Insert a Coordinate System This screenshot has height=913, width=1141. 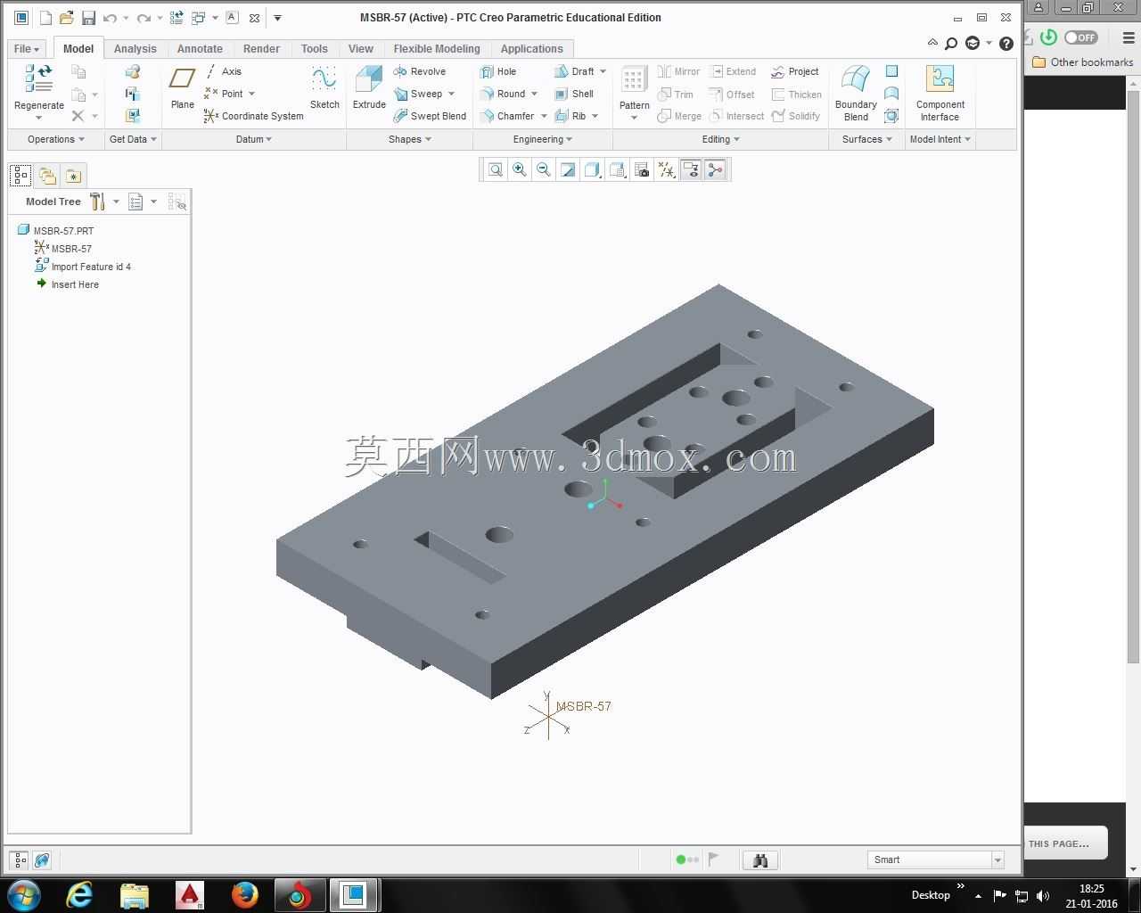pos(254,116)
